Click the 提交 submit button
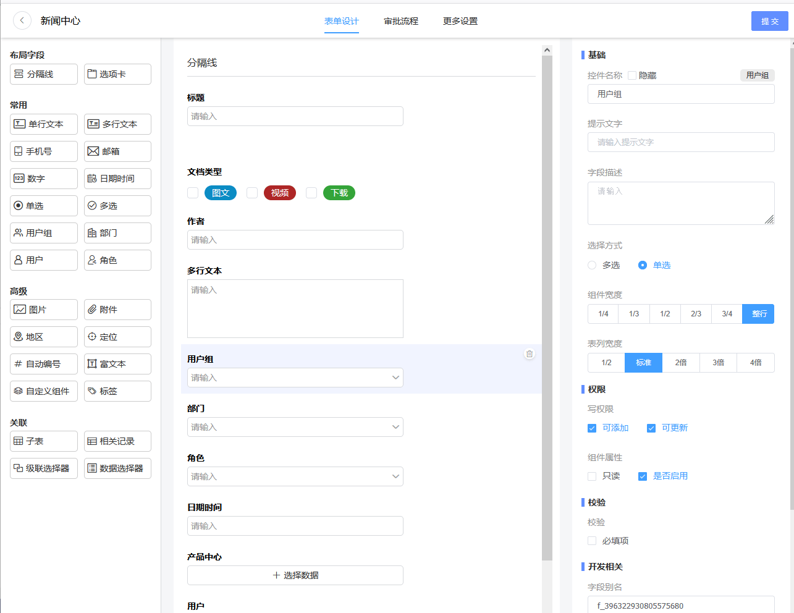794x613 pixels. click(769, 21)
